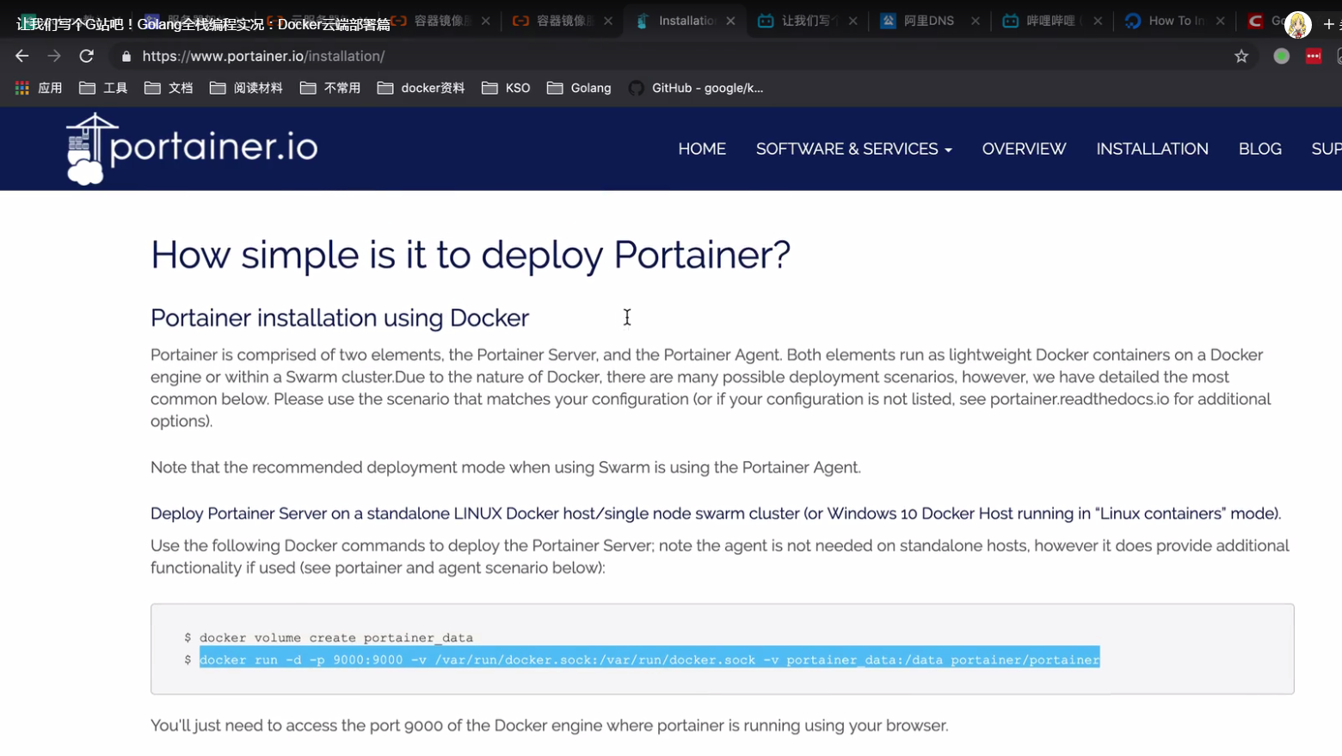The image size is (1342, 756).
Task: Open the Golang bookmarks folder
Action: tap(579, 88)
